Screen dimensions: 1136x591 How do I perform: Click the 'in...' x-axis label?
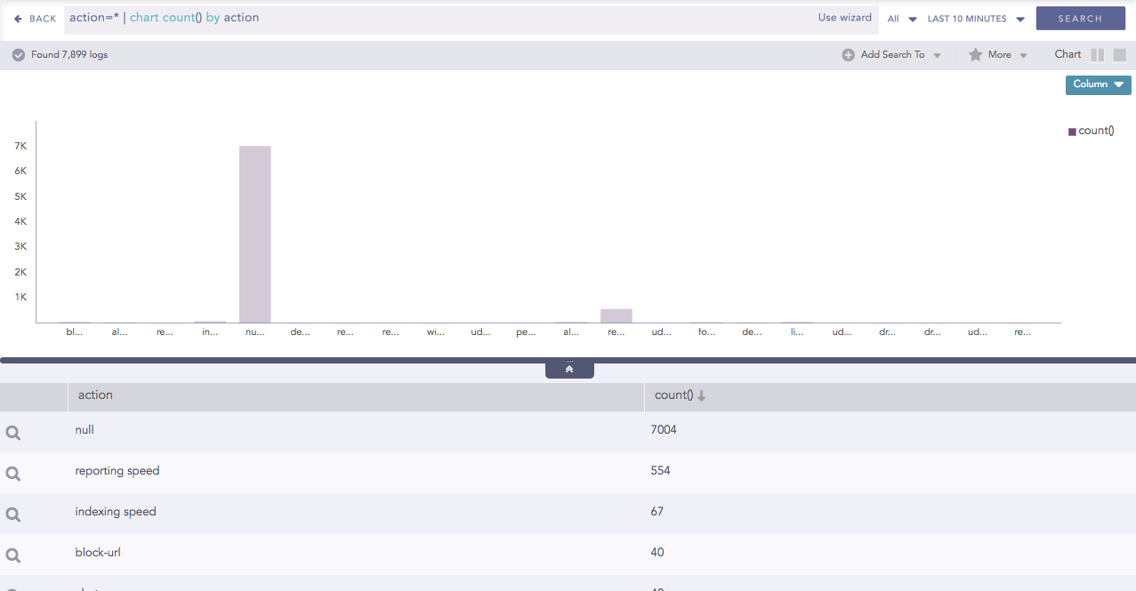(210, 332)
